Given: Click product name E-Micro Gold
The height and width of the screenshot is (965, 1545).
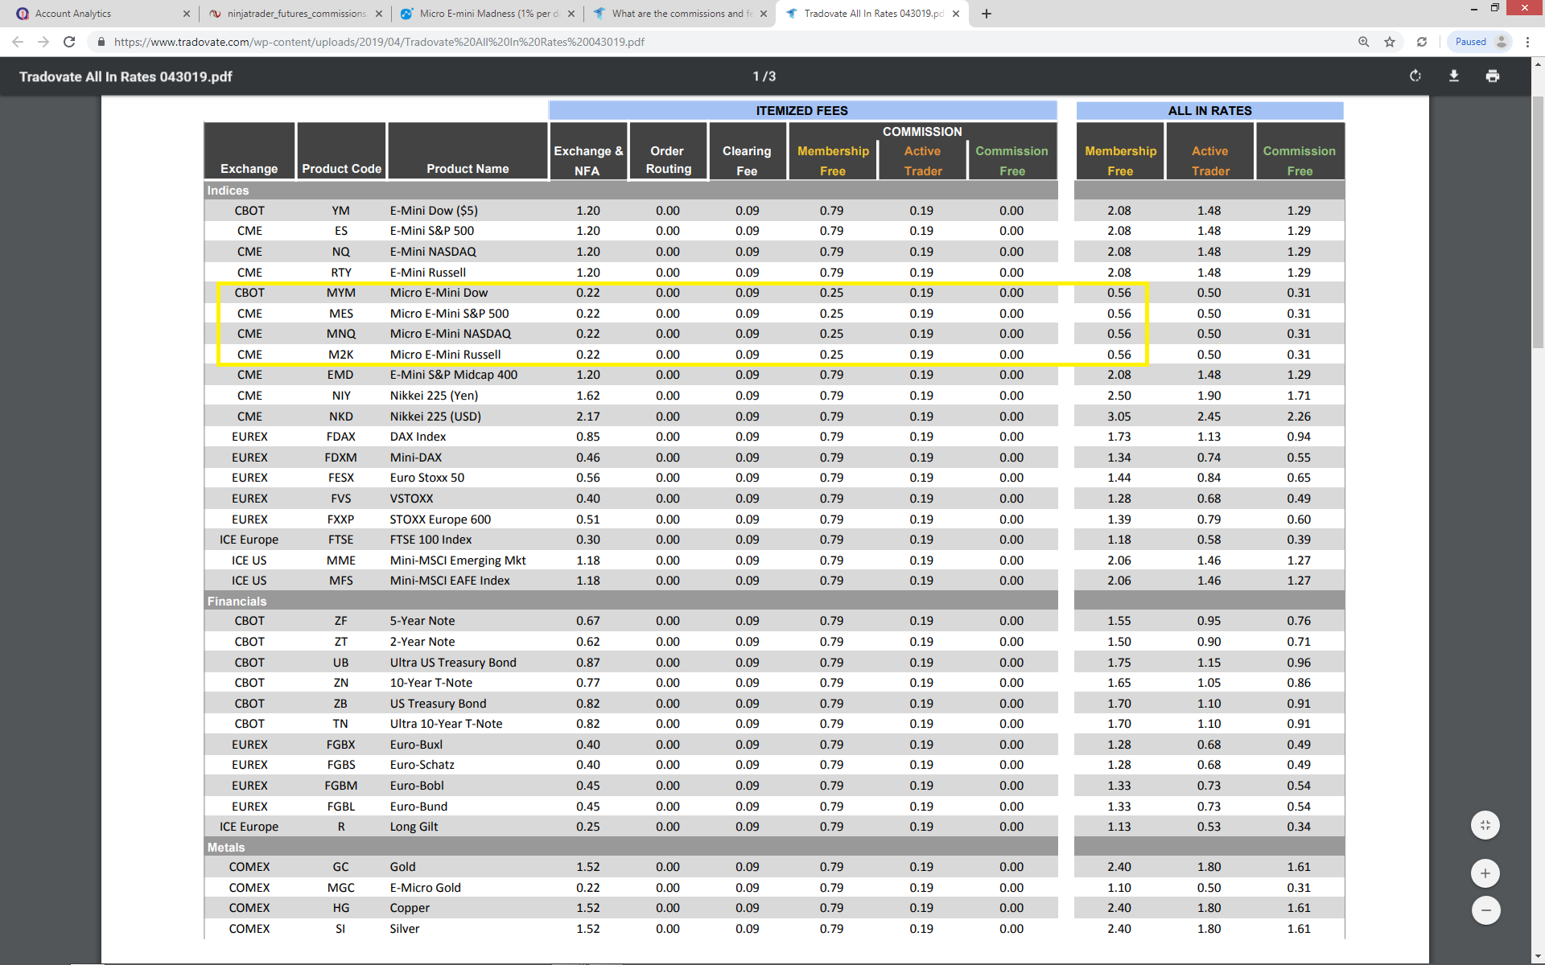Looking at the screenshot, I should point(425,888).
